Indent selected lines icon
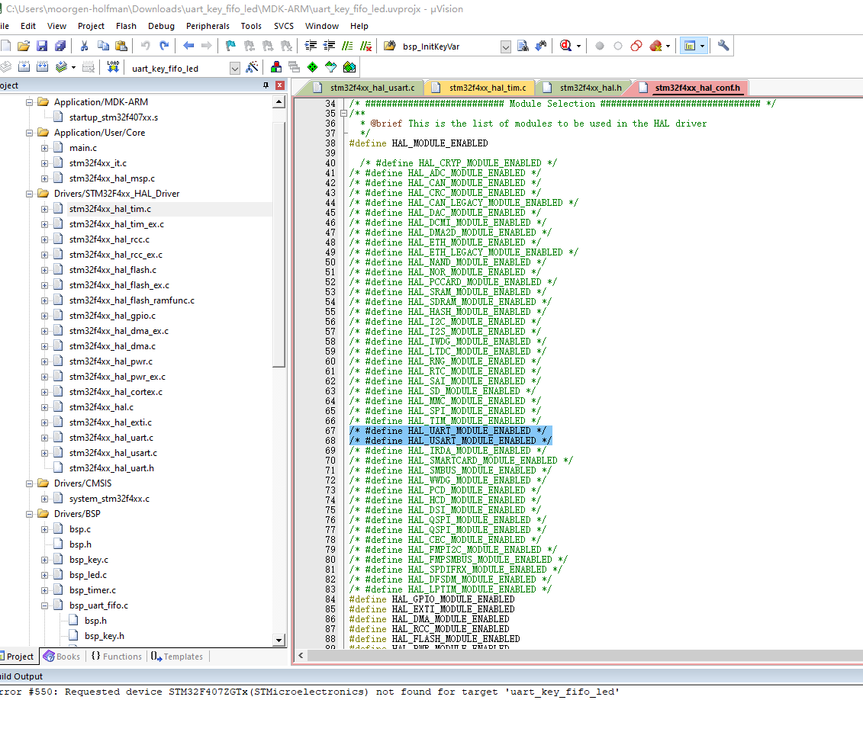 click(x=311, y=47)
